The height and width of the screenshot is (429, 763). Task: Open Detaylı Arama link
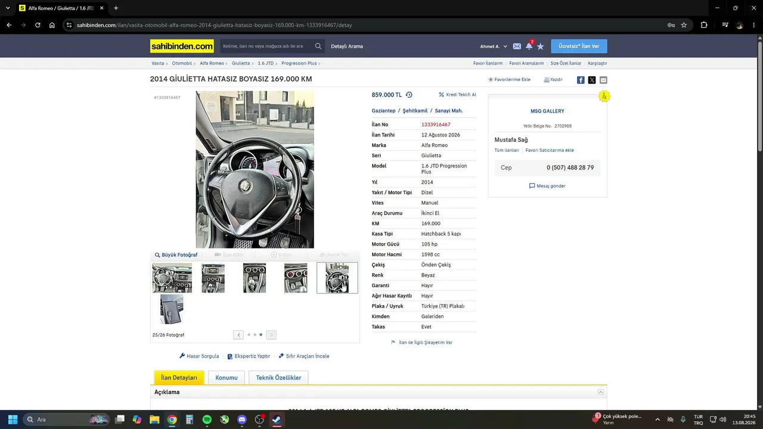pos(347,46)
